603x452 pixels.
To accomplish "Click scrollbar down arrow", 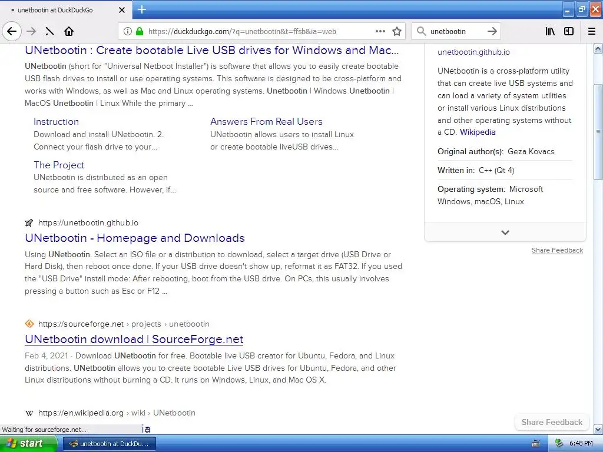I will pos(598,429).
